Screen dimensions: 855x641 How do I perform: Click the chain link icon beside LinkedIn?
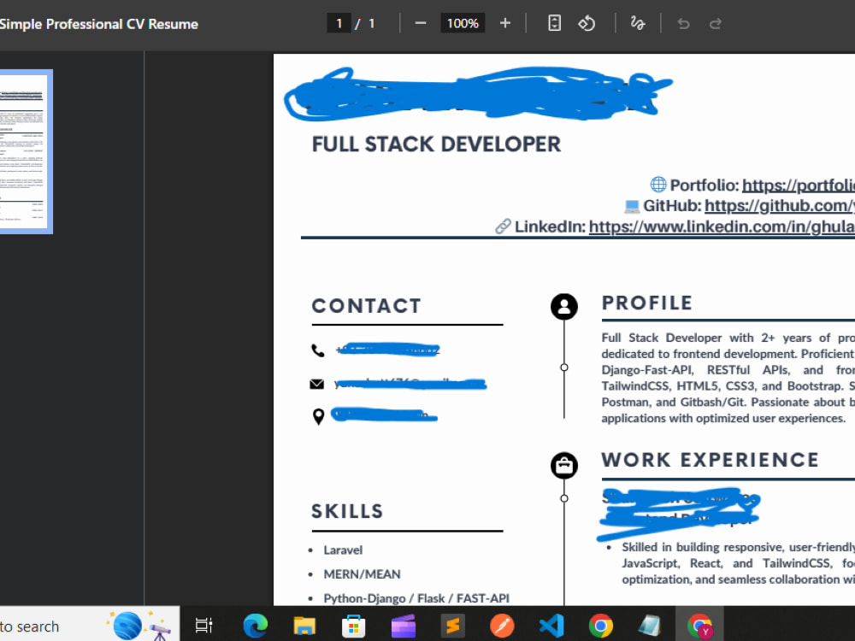point(503,226)
